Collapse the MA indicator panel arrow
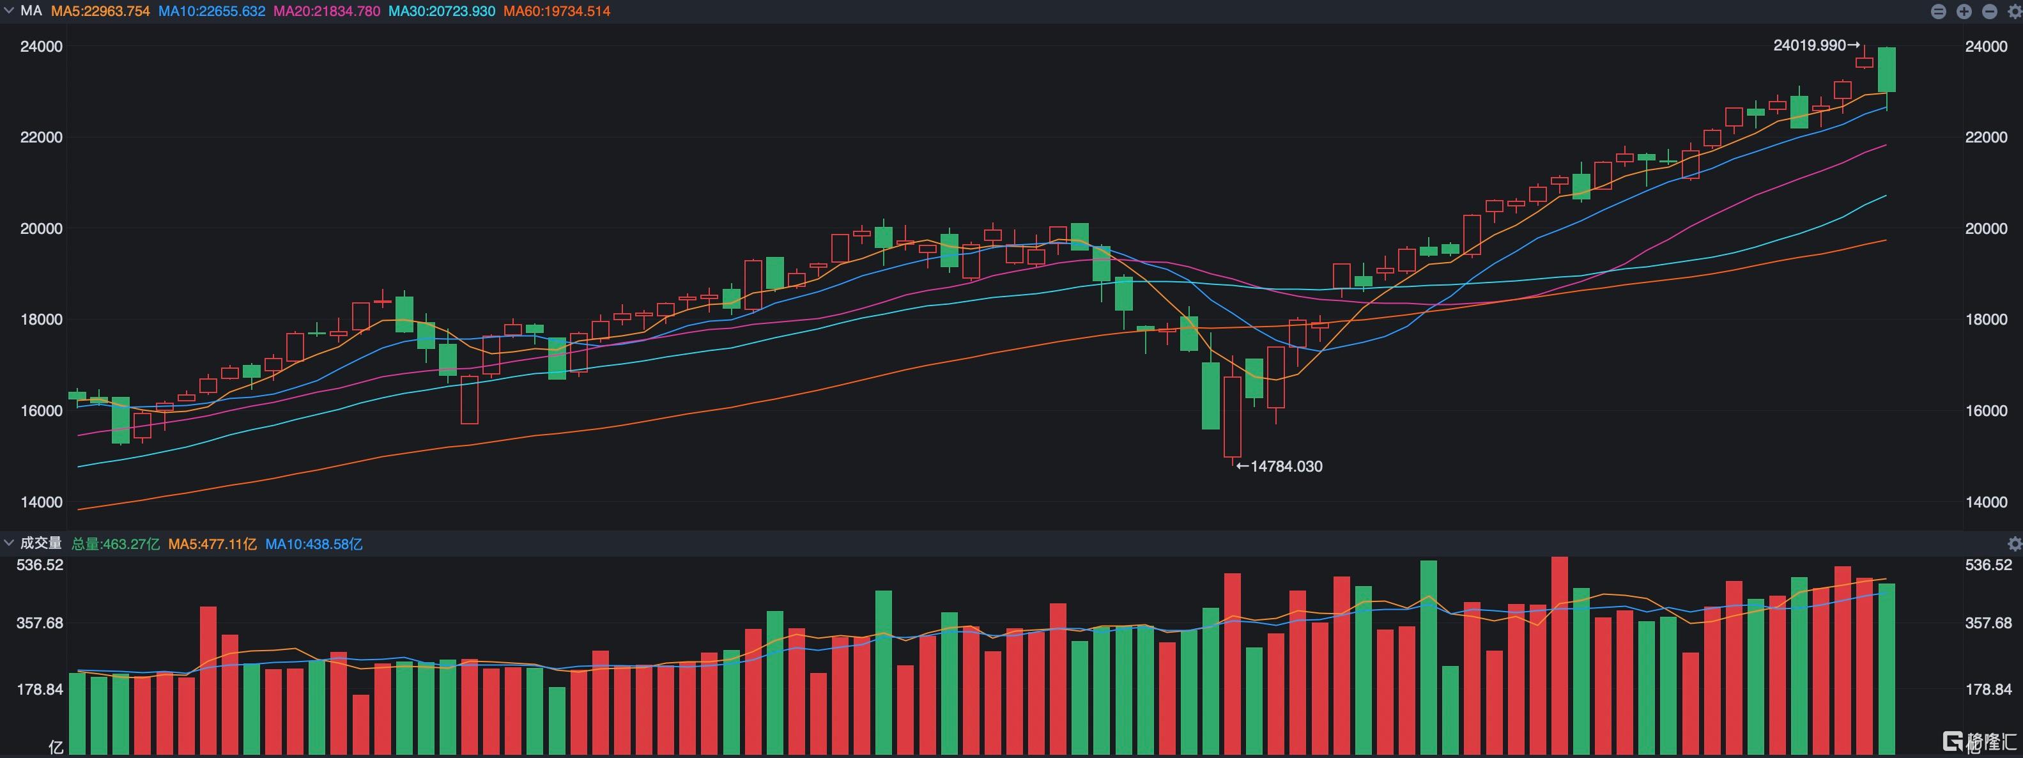The image size is (2023, 758). [10, 10]
